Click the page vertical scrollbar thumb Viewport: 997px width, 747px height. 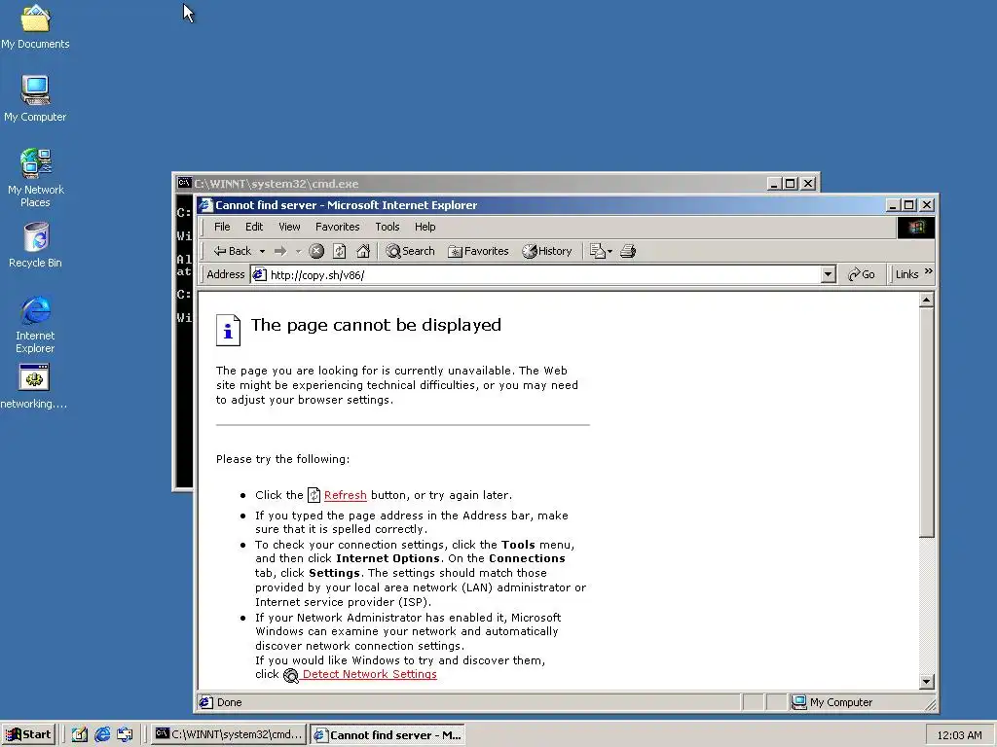[927, 422]
